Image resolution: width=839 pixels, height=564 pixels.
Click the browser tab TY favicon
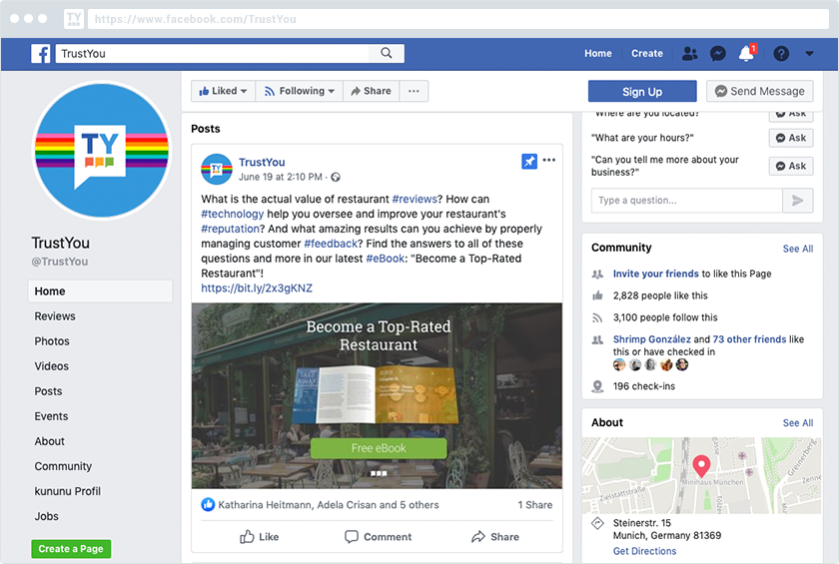click(x=73, y=19)
